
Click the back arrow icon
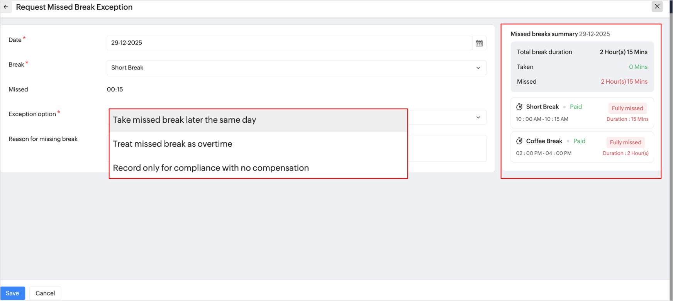(x=6, y=7)
